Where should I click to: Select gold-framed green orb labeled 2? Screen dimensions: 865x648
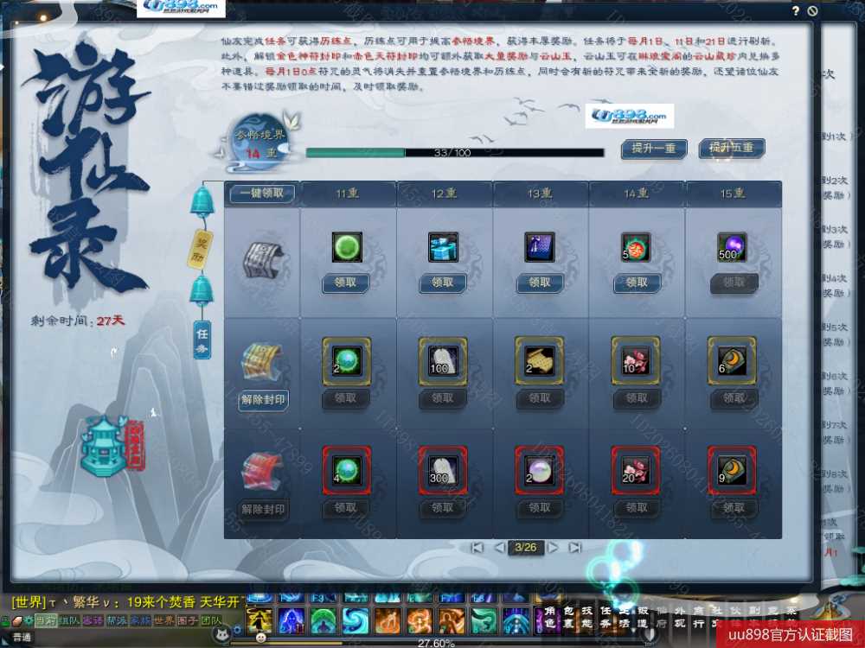pyautogui.click(x=347, y=361)
